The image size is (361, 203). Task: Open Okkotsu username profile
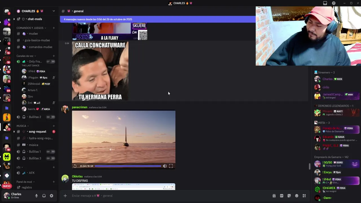tap(77, 176)
